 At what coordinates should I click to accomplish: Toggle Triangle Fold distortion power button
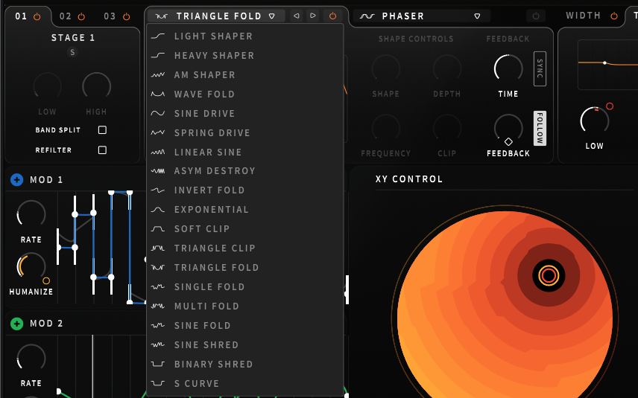333,16
